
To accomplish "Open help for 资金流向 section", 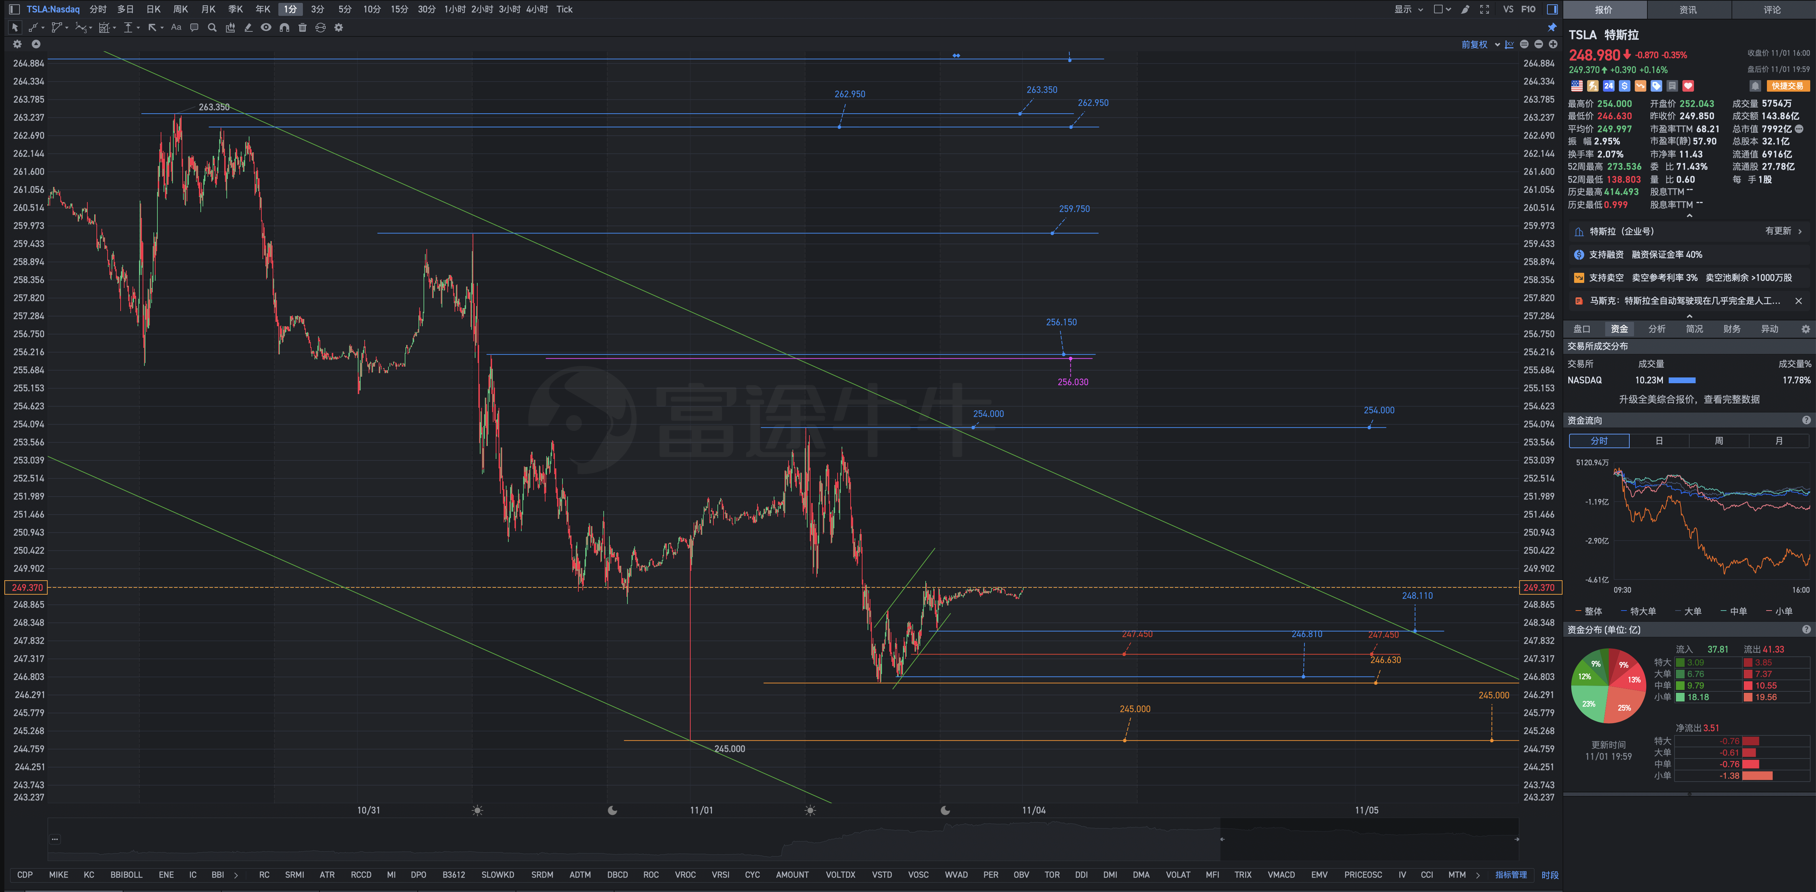I will point(1806,420).
